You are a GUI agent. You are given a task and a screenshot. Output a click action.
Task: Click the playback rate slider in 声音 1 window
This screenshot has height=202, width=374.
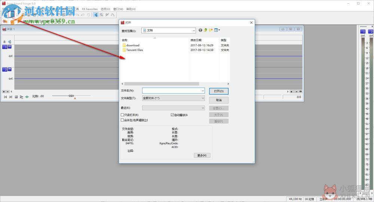[x=71, y=96]
